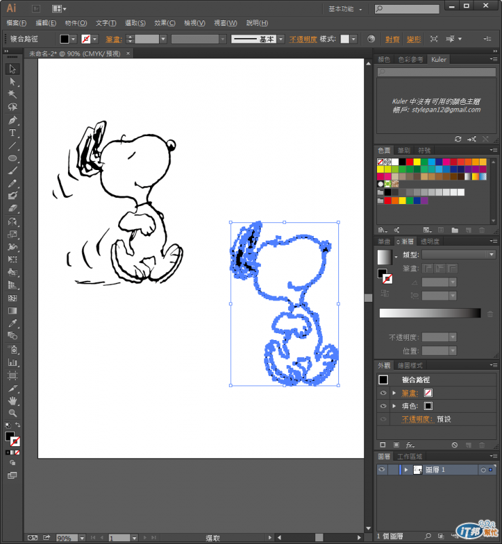The height and width of the screenshot is (544, 502).
Task: Click the gradient slider bar
Action: (430, 313)
